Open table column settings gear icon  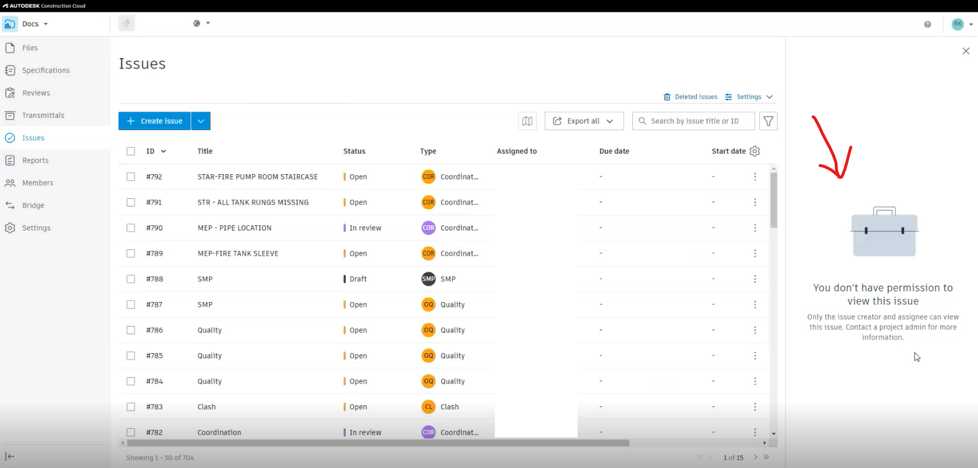click(x=755, y=151)
